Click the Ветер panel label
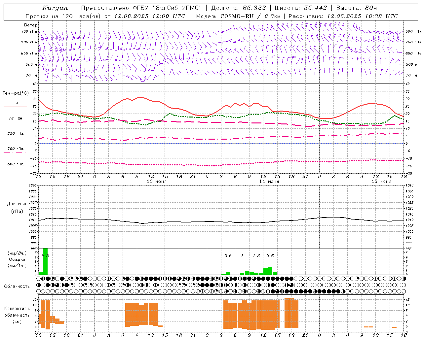 pos(31,25)
